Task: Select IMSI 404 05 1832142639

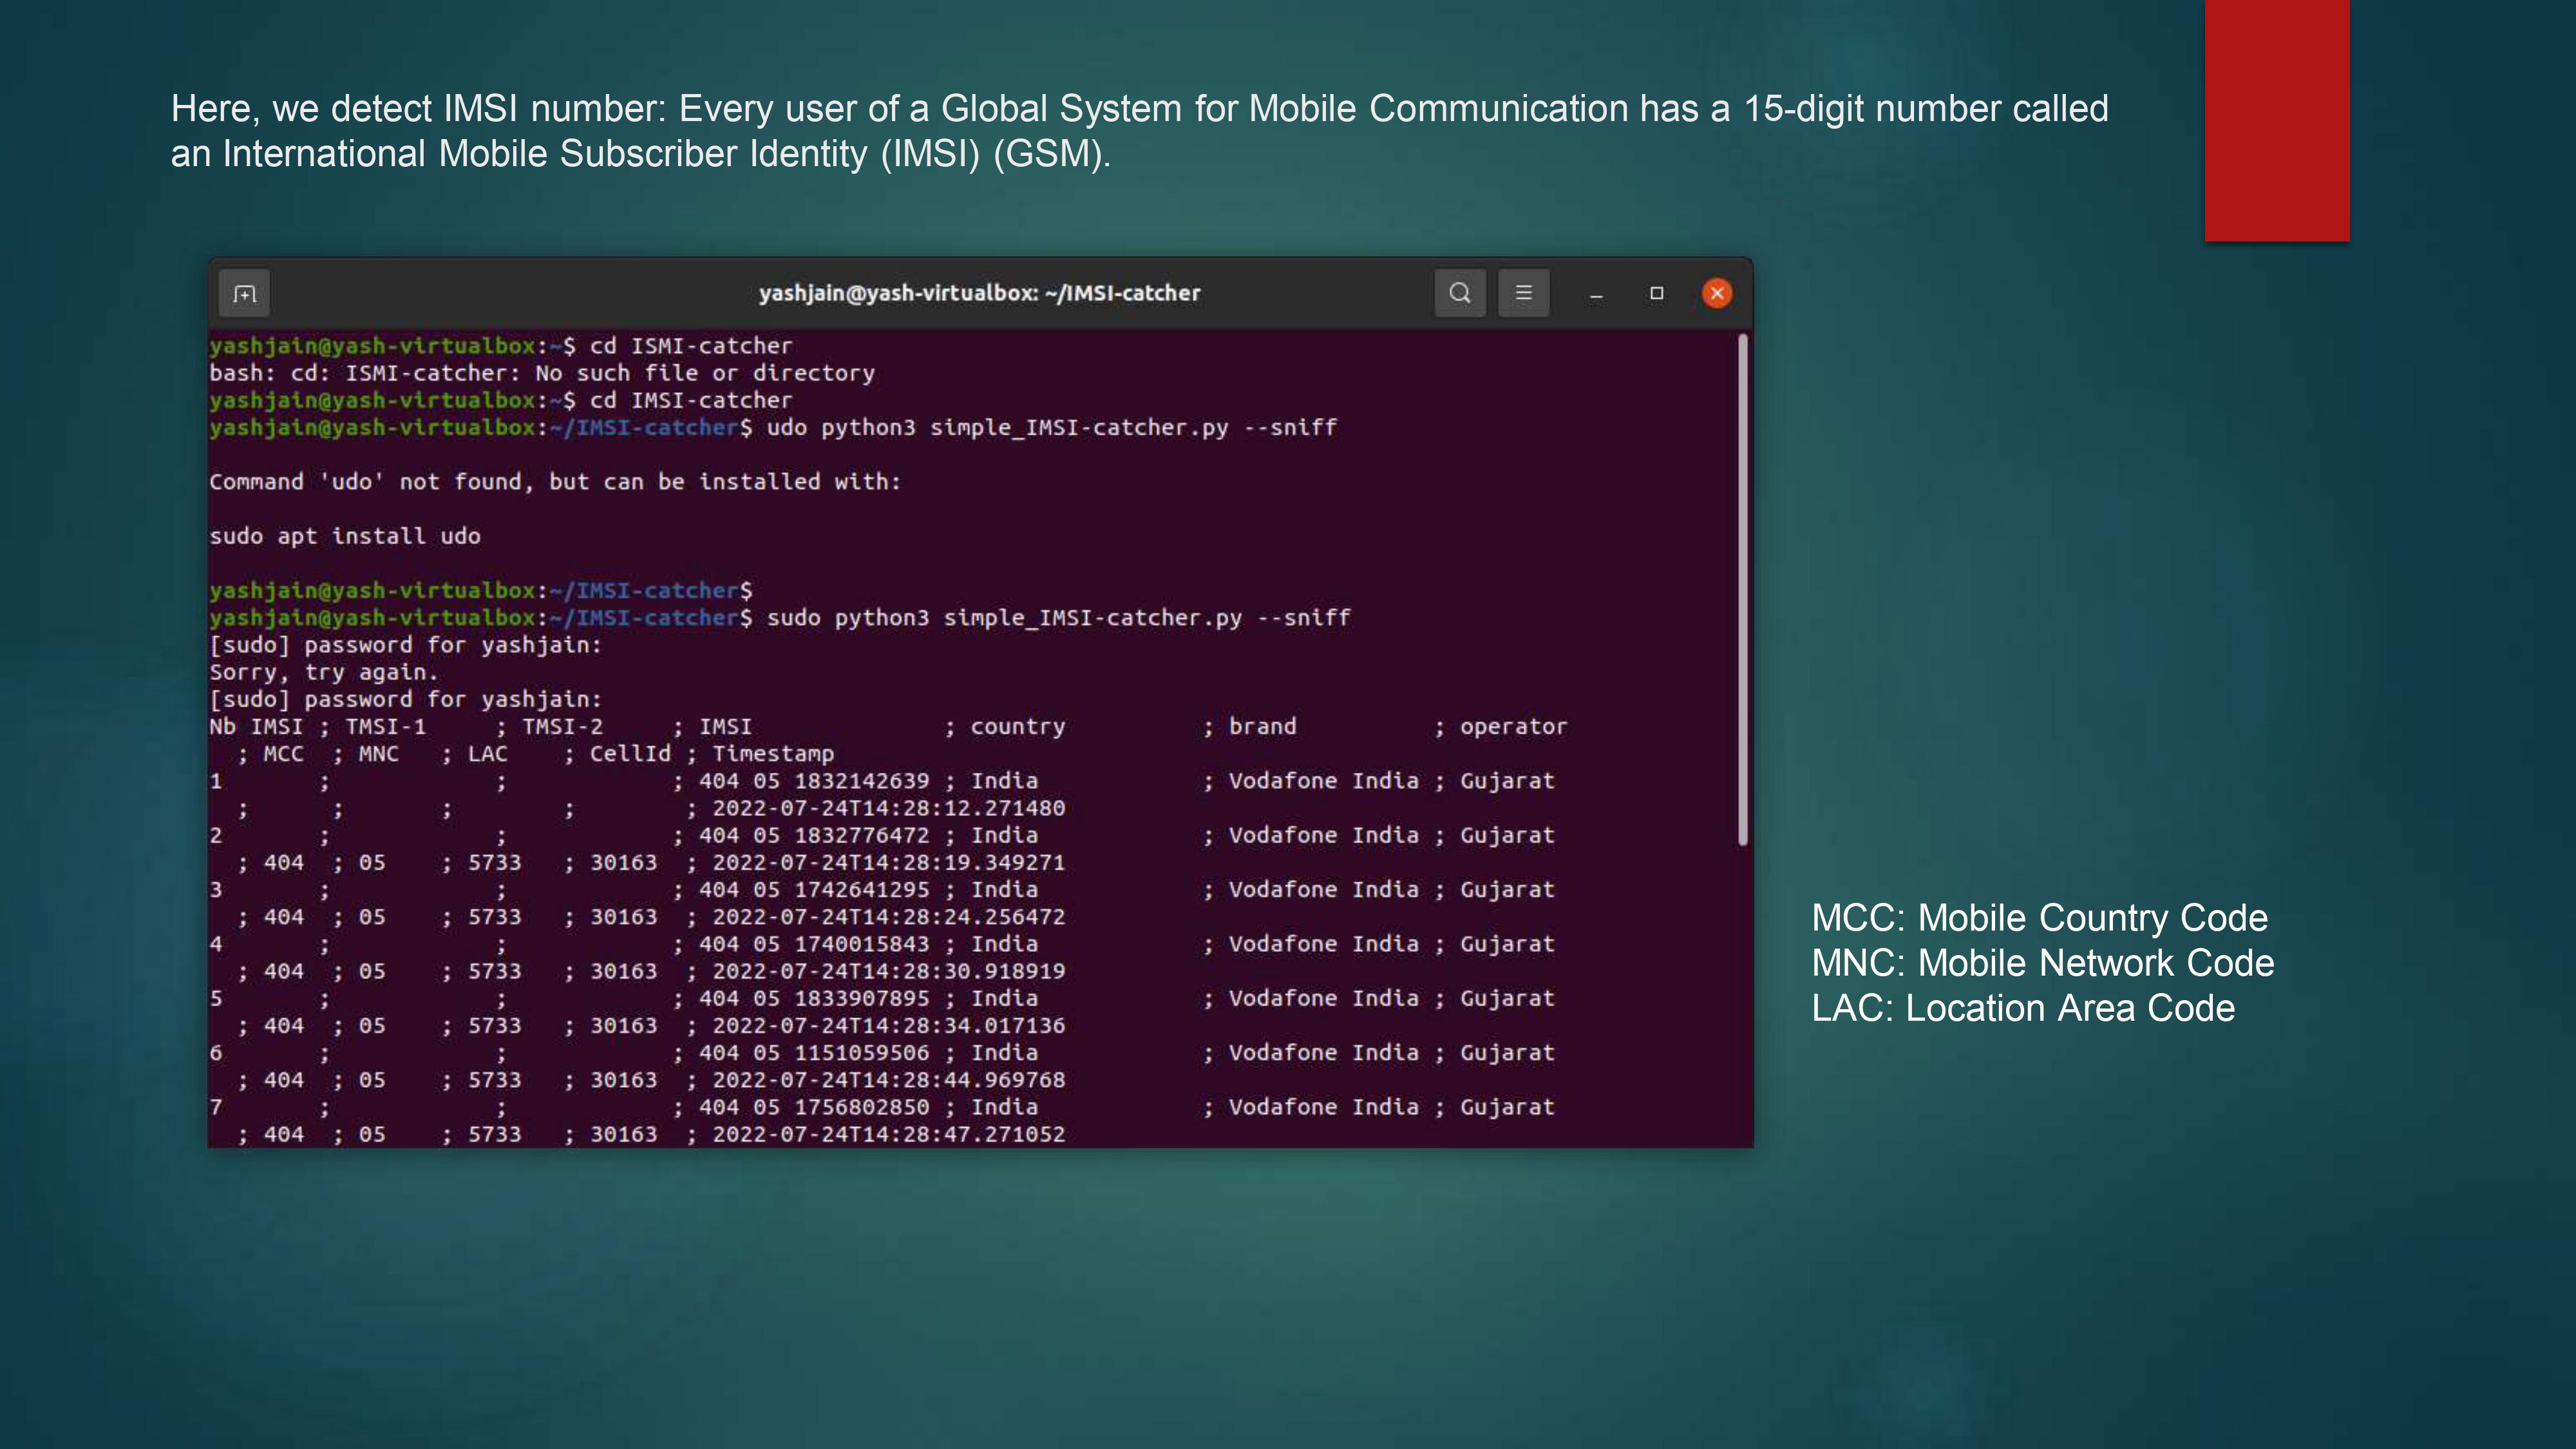Action: pyautogui.click(x=814, y=781)
